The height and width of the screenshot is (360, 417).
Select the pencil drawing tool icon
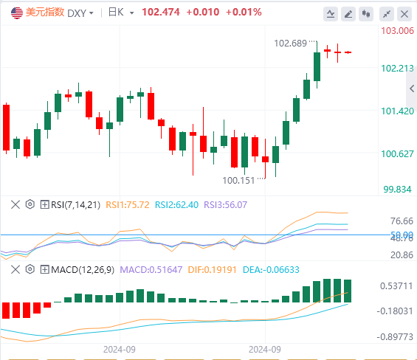coord(348,14)
